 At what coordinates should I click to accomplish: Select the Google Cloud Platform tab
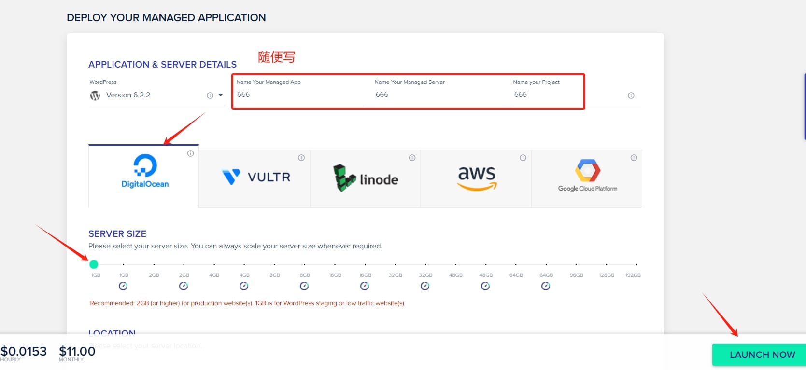587,178
